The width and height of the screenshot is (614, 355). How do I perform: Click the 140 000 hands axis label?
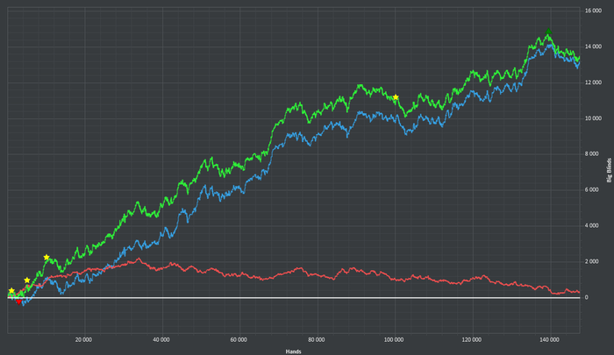549,340
